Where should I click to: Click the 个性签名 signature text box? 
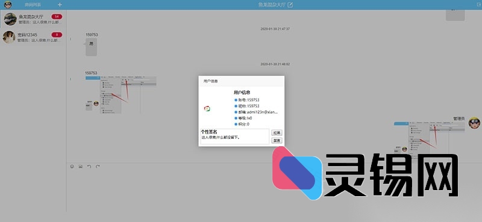(235, 137)
